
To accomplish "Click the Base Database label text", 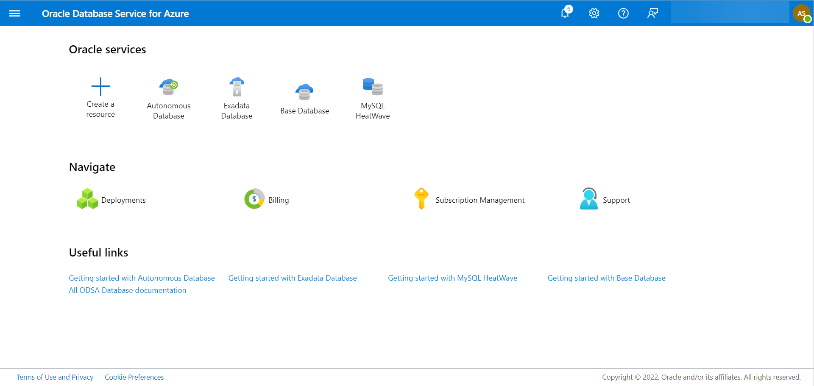I will [x=304, y=111].
